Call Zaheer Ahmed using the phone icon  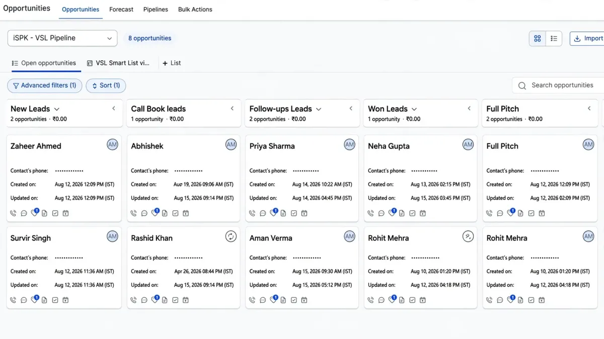(13, 213)
